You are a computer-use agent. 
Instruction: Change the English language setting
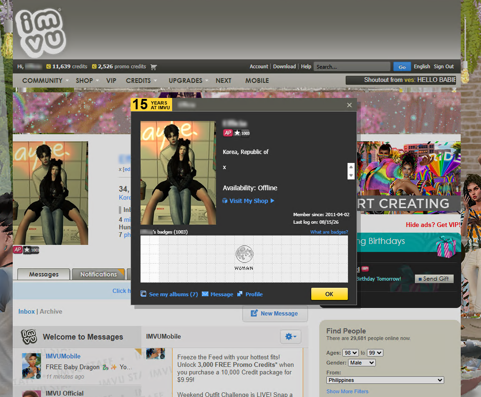click(422, 66)
